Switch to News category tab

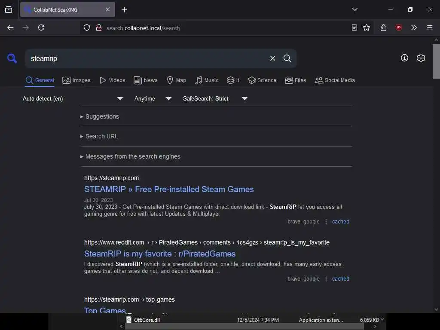(145, 80)
